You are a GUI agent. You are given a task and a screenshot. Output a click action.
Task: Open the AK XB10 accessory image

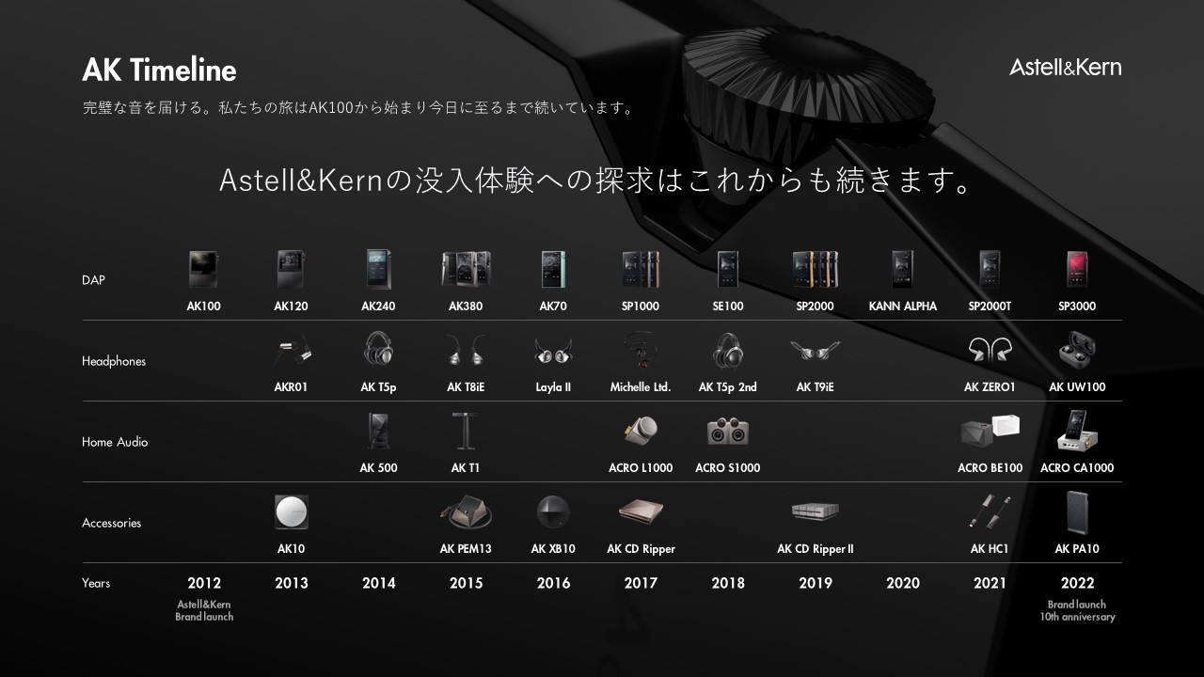coord(553,512)
